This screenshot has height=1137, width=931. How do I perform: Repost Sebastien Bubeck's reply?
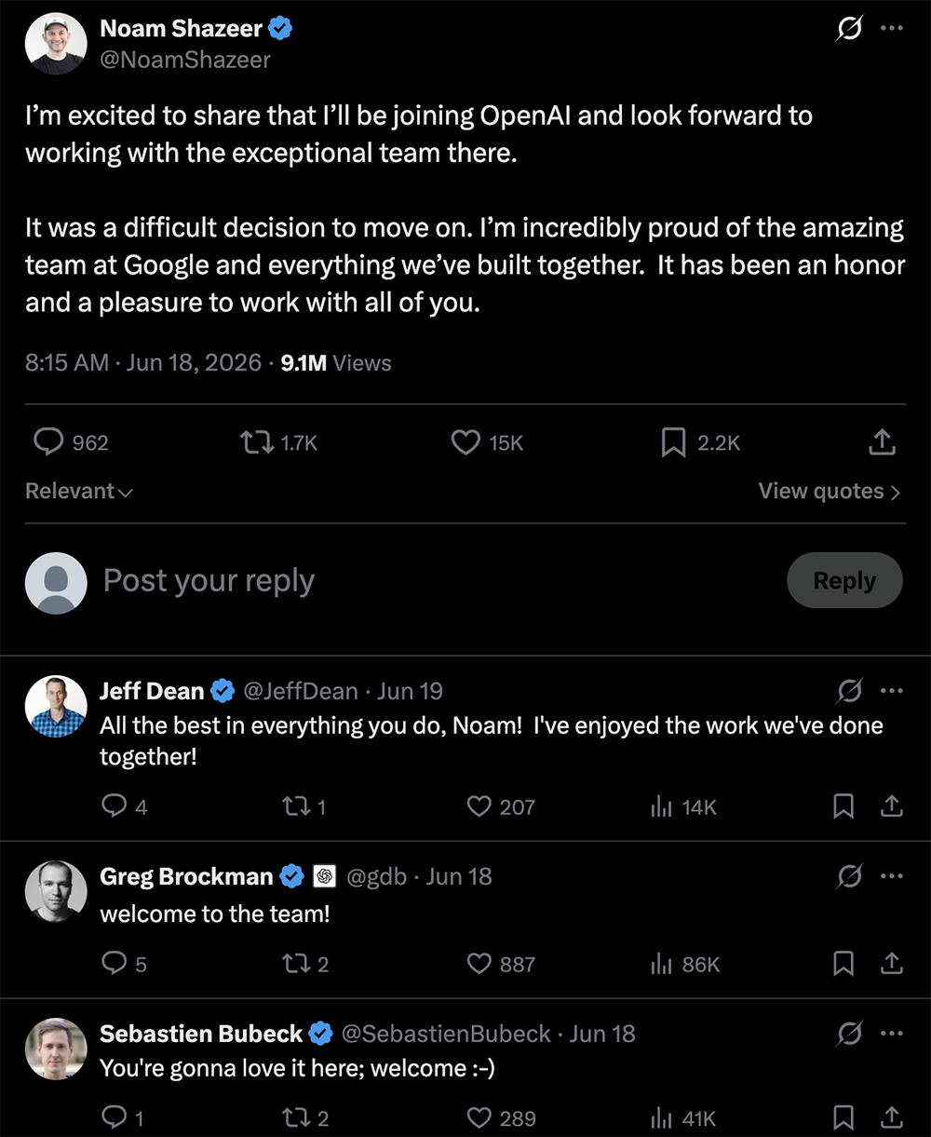coord(295,1117)
